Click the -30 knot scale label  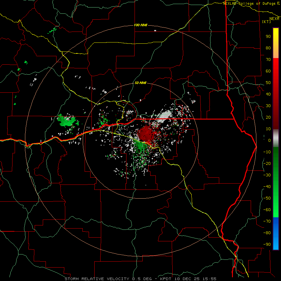pos(267,175)
